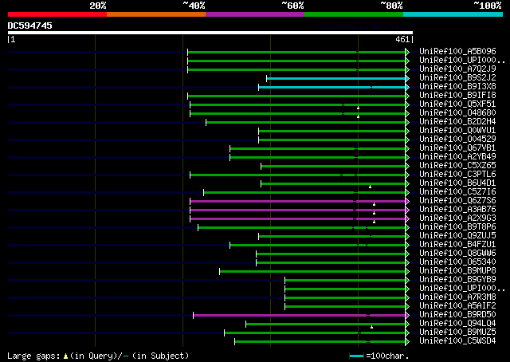Click the cyan ~100% identity legend segment

coord(453,14)
